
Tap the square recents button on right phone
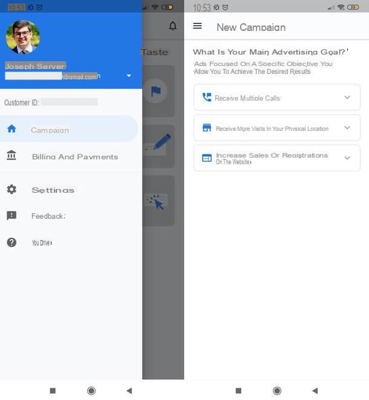pyautogui.click(x=238, y=390)
